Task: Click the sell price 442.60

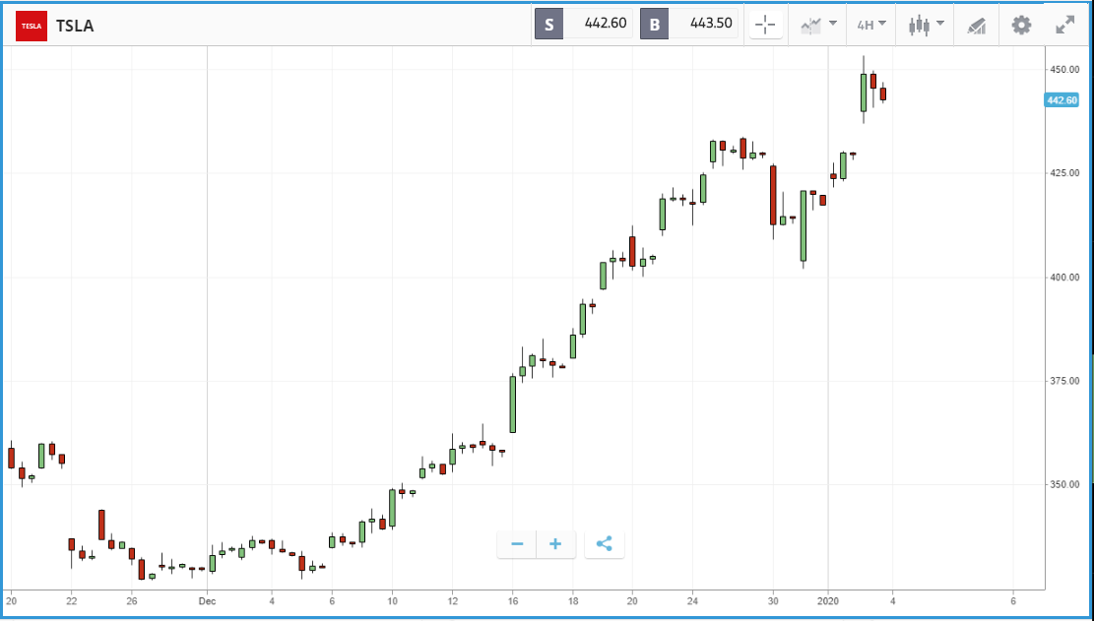Action: point(607,24)
